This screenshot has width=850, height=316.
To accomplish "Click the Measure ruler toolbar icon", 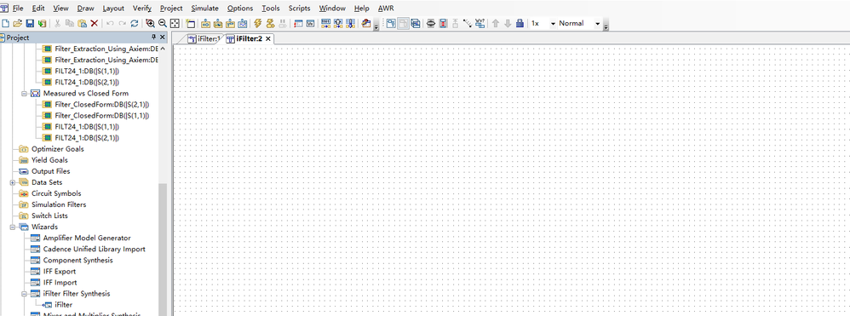I will click(x=468, y=23).
